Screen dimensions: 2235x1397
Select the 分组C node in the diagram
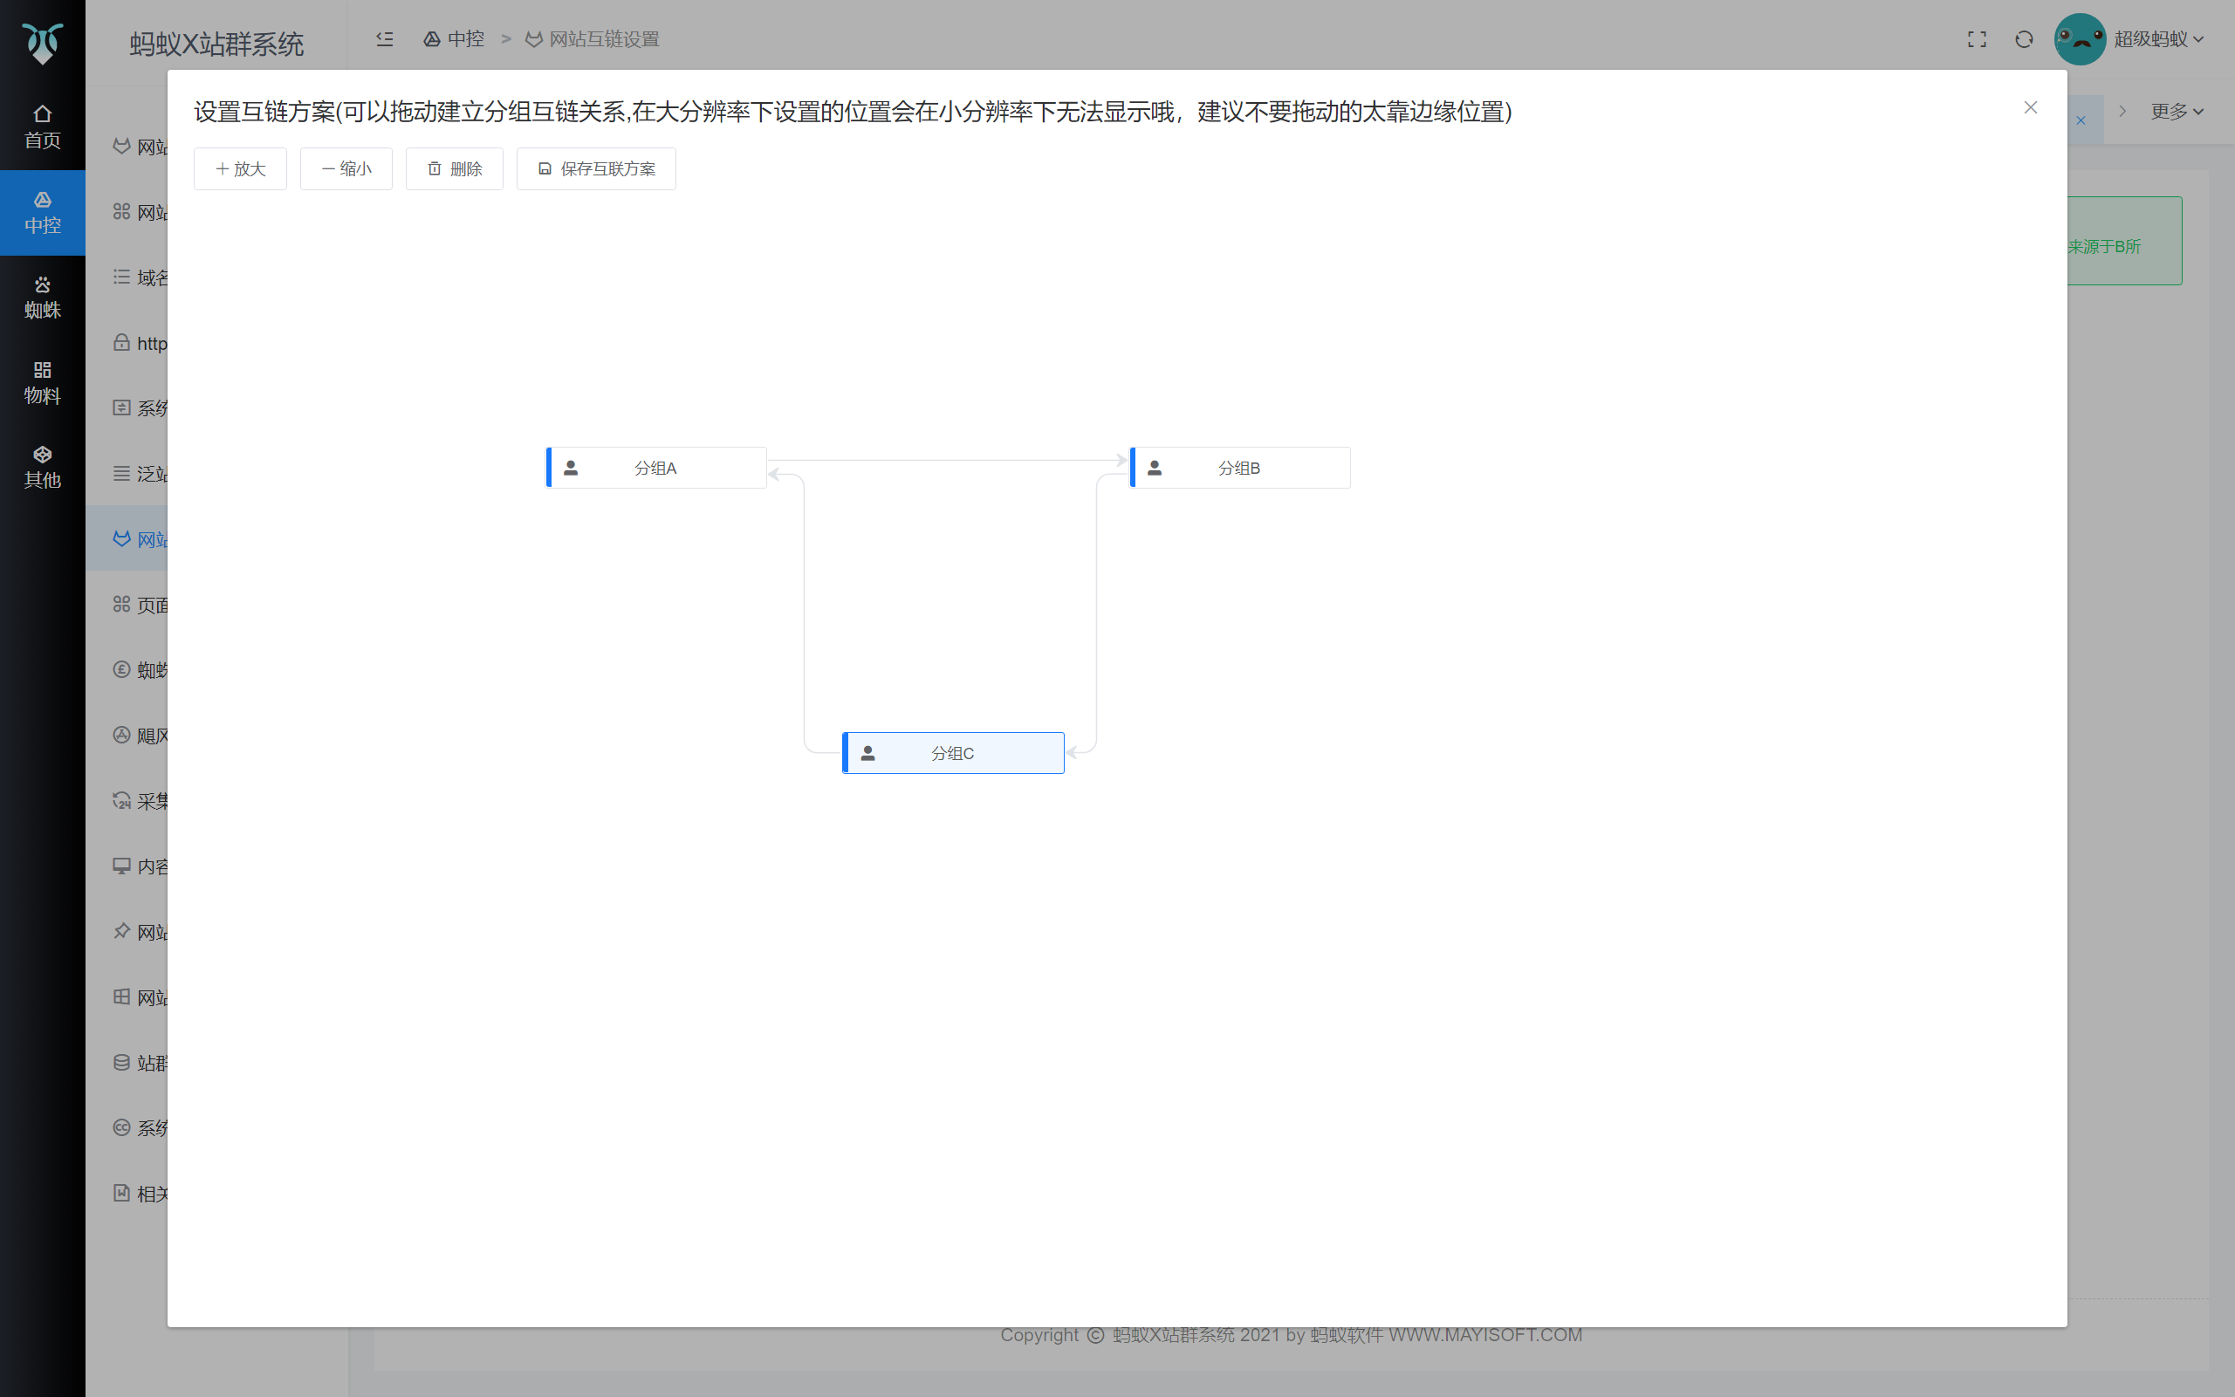[x=953, y=753]
